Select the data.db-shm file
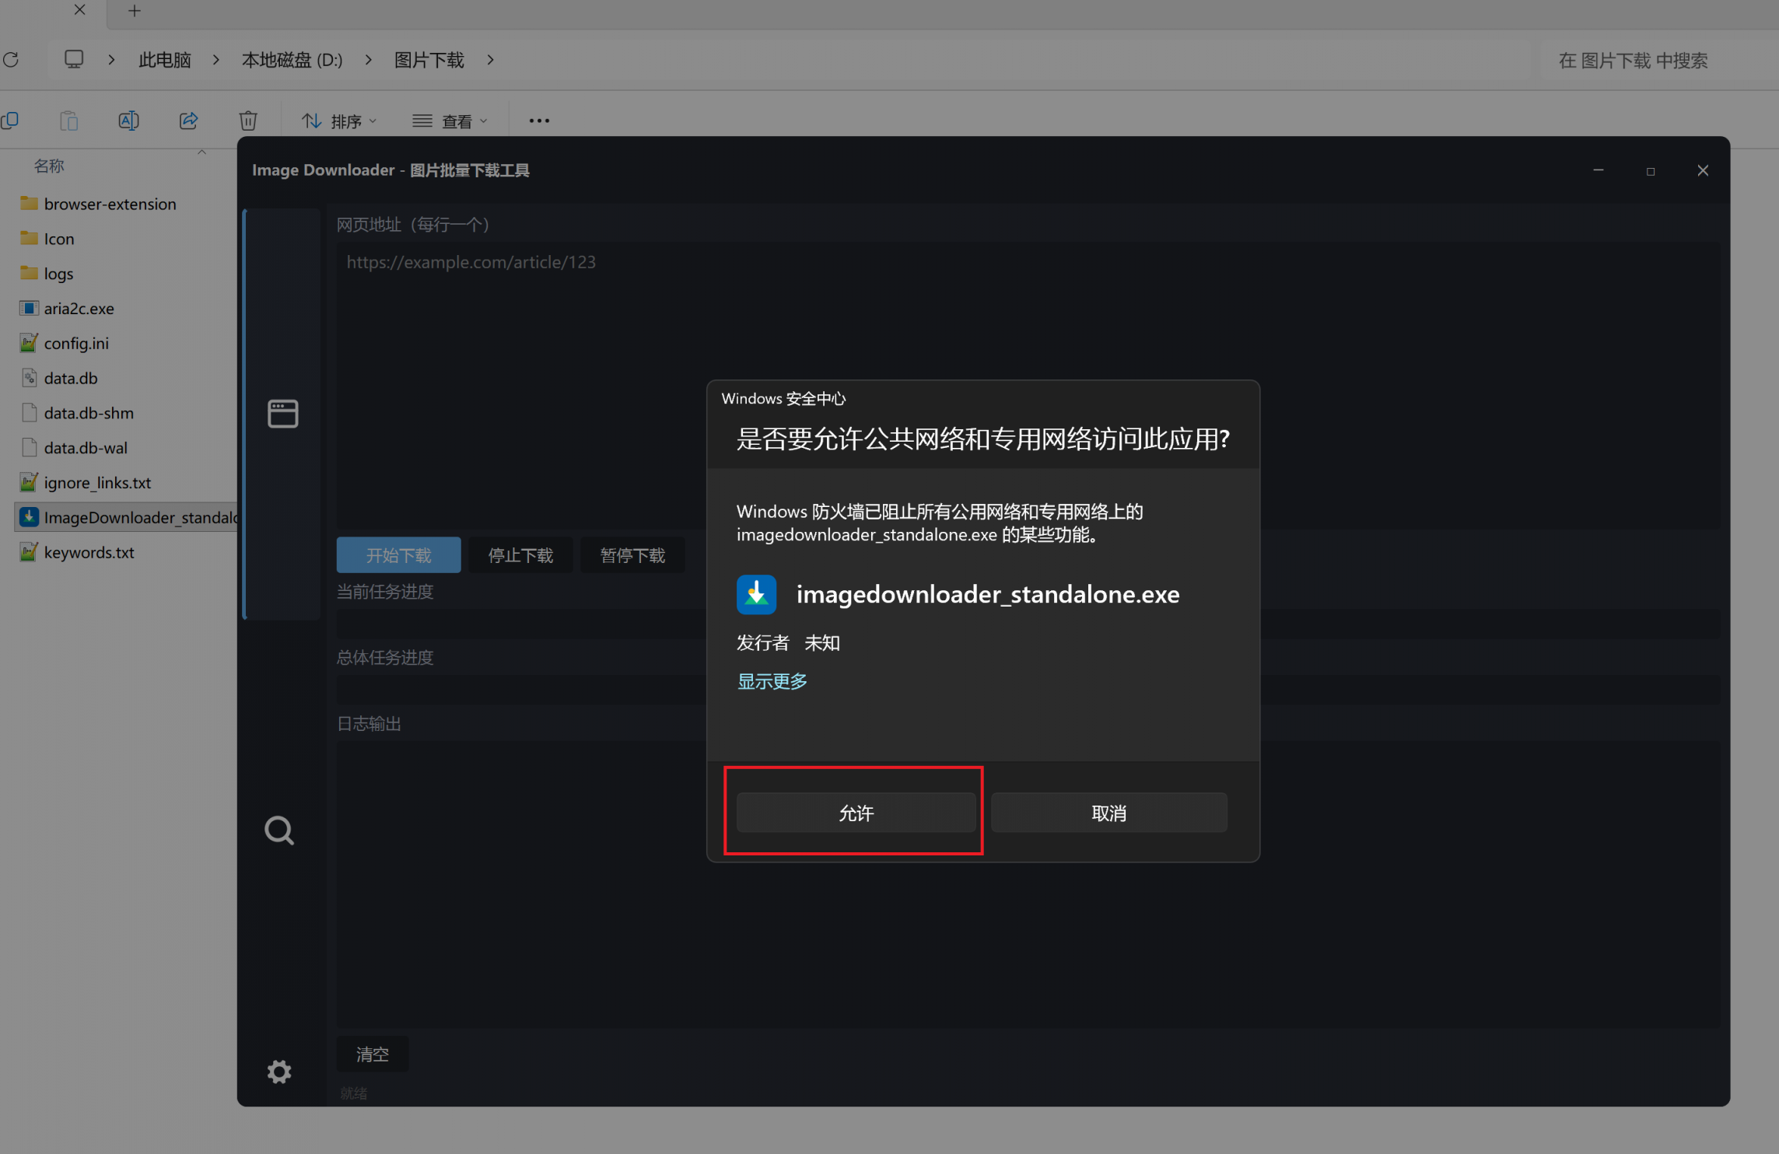Screen dimensions: 1779x1154 89,413
